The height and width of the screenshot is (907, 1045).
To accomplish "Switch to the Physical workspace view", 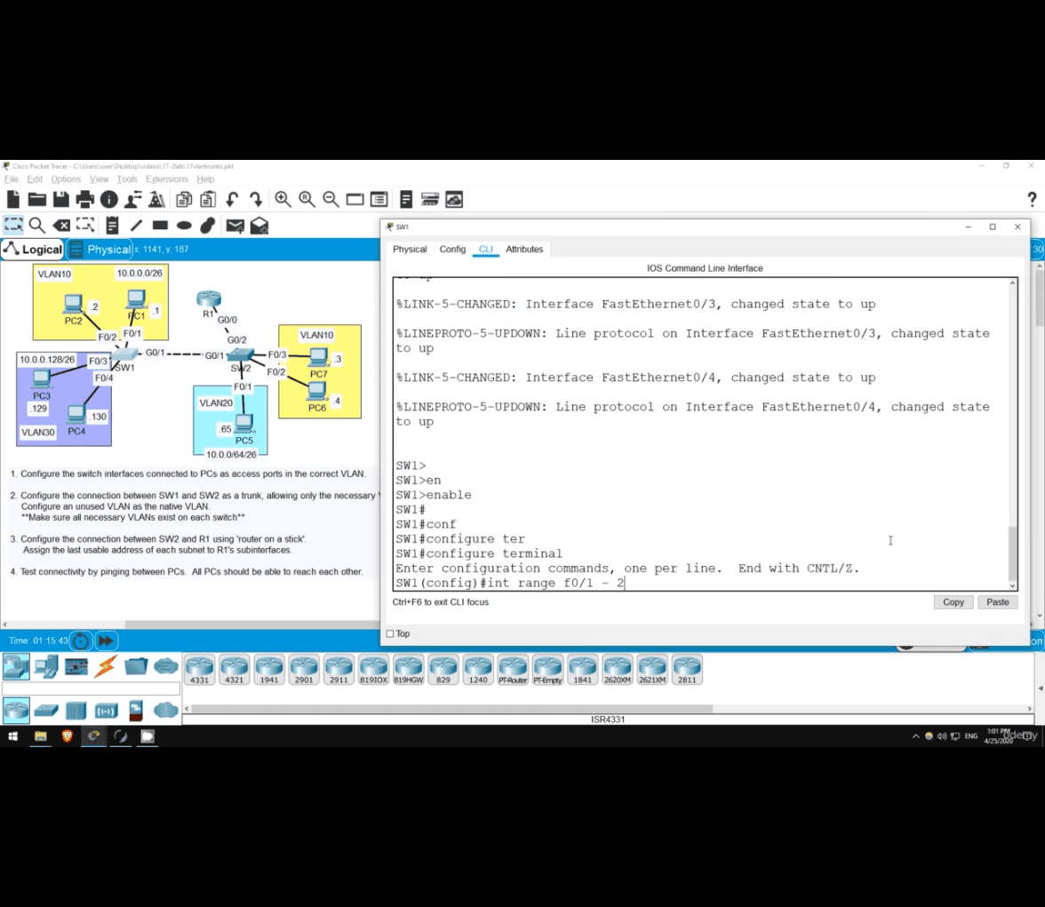I will (100, 250).
